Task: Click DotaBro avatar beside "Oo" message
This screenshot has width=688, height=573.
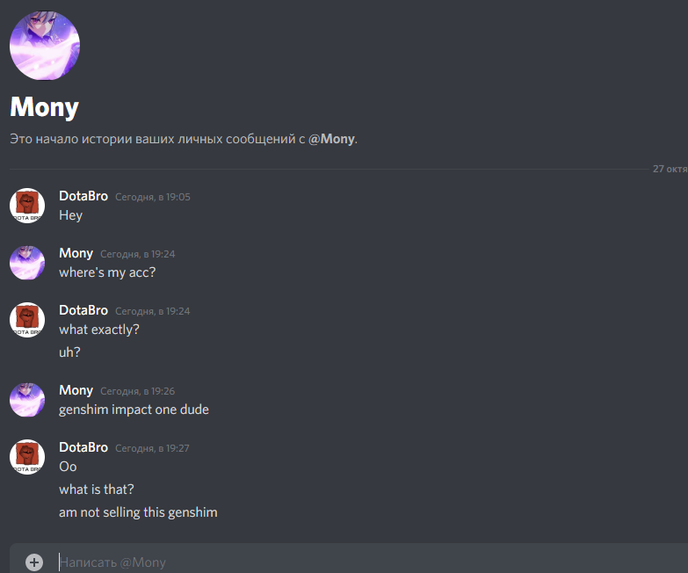Action: [x=27, y=457]
